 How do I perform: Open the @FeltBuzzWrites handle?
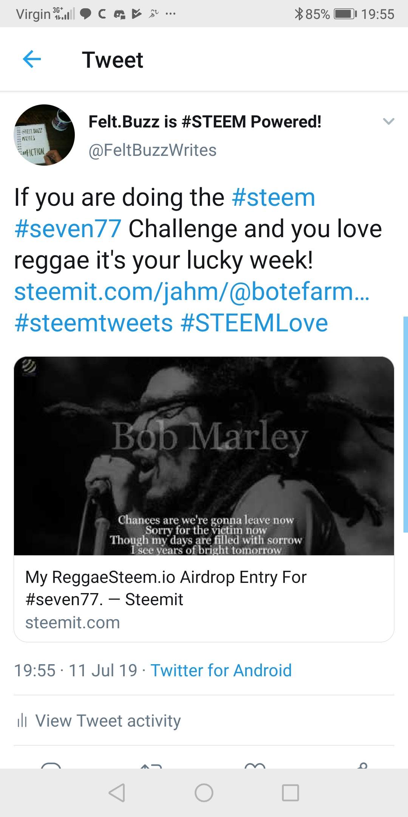pyautogui.click(x=152, y=150)
